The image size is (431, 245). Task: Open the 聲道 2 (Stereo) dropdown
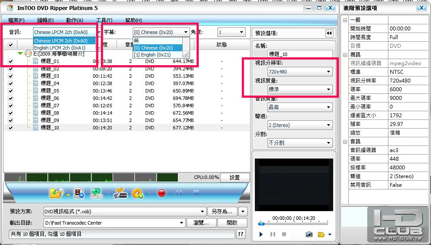pos(300,125)
